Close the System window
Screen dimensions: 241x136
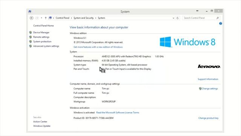(x=218, y=11)
